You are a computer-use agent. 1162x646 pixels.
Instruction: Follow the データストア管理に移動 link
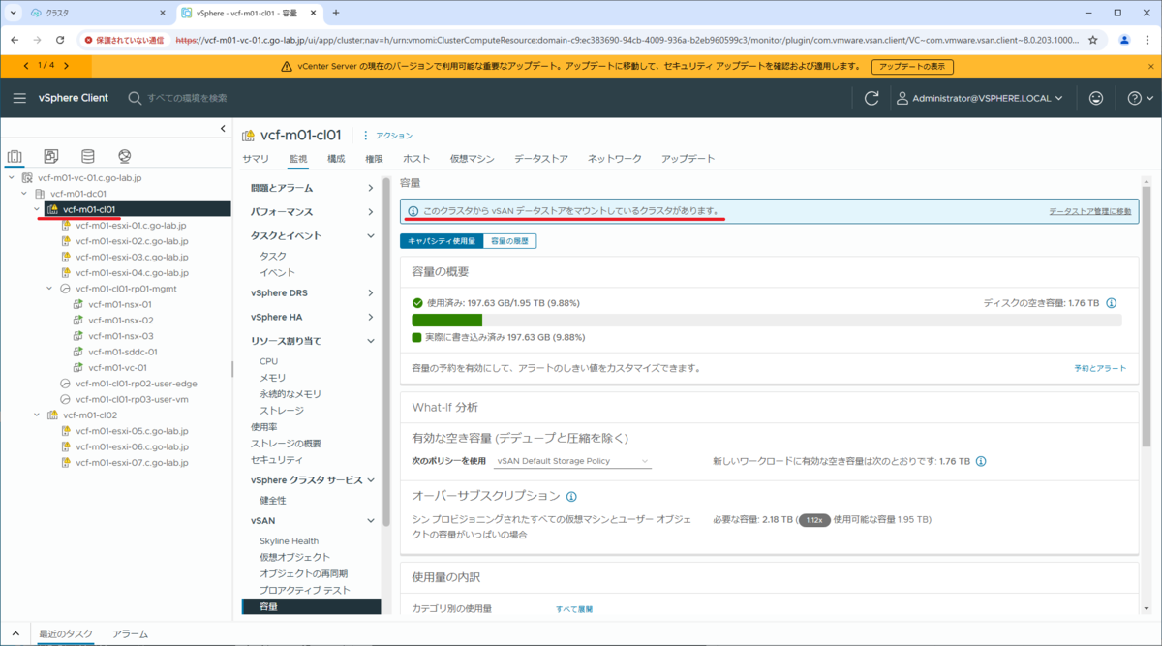1090,211
